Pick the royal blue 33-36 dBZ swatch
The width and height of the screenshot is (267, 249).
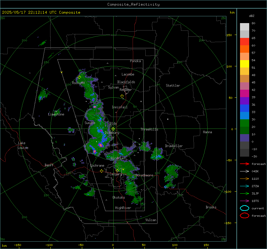(244, 108)
